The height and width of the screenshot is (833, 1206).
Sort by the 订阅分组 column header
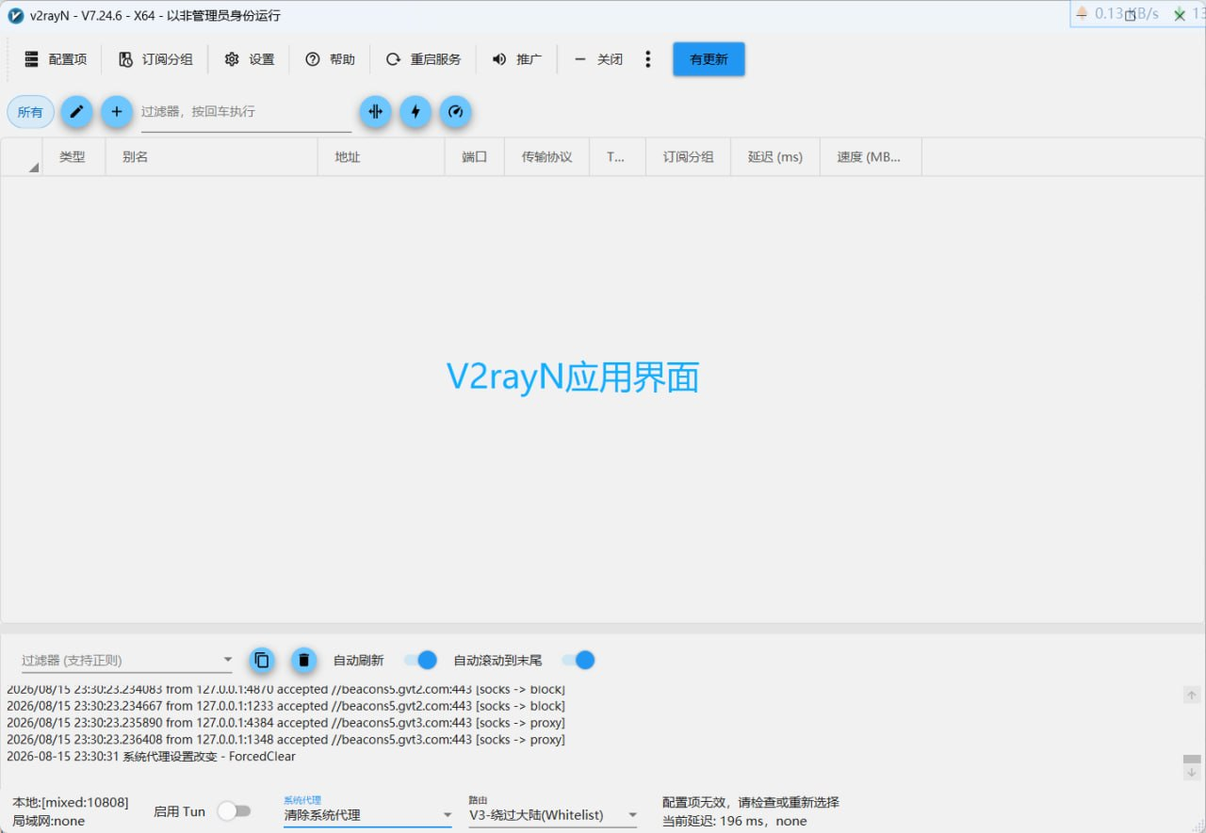[689, 157]
